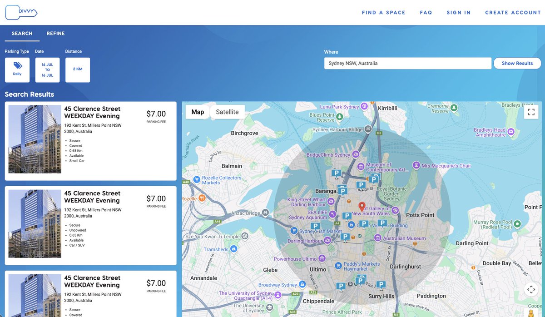Click Darling Harbour camera icon
The image size is (545, 317).
tap(327, 241)
